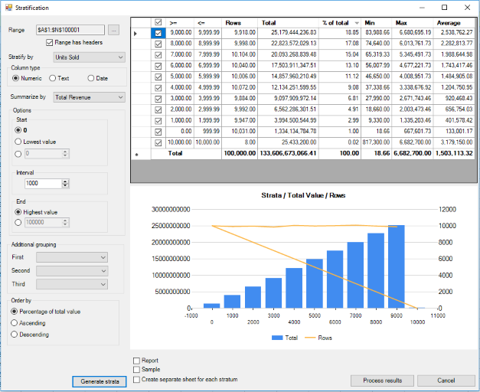Click cell 25,179,444,236.83 in the table
Screen dimensions: 480x392
(288, 33)
